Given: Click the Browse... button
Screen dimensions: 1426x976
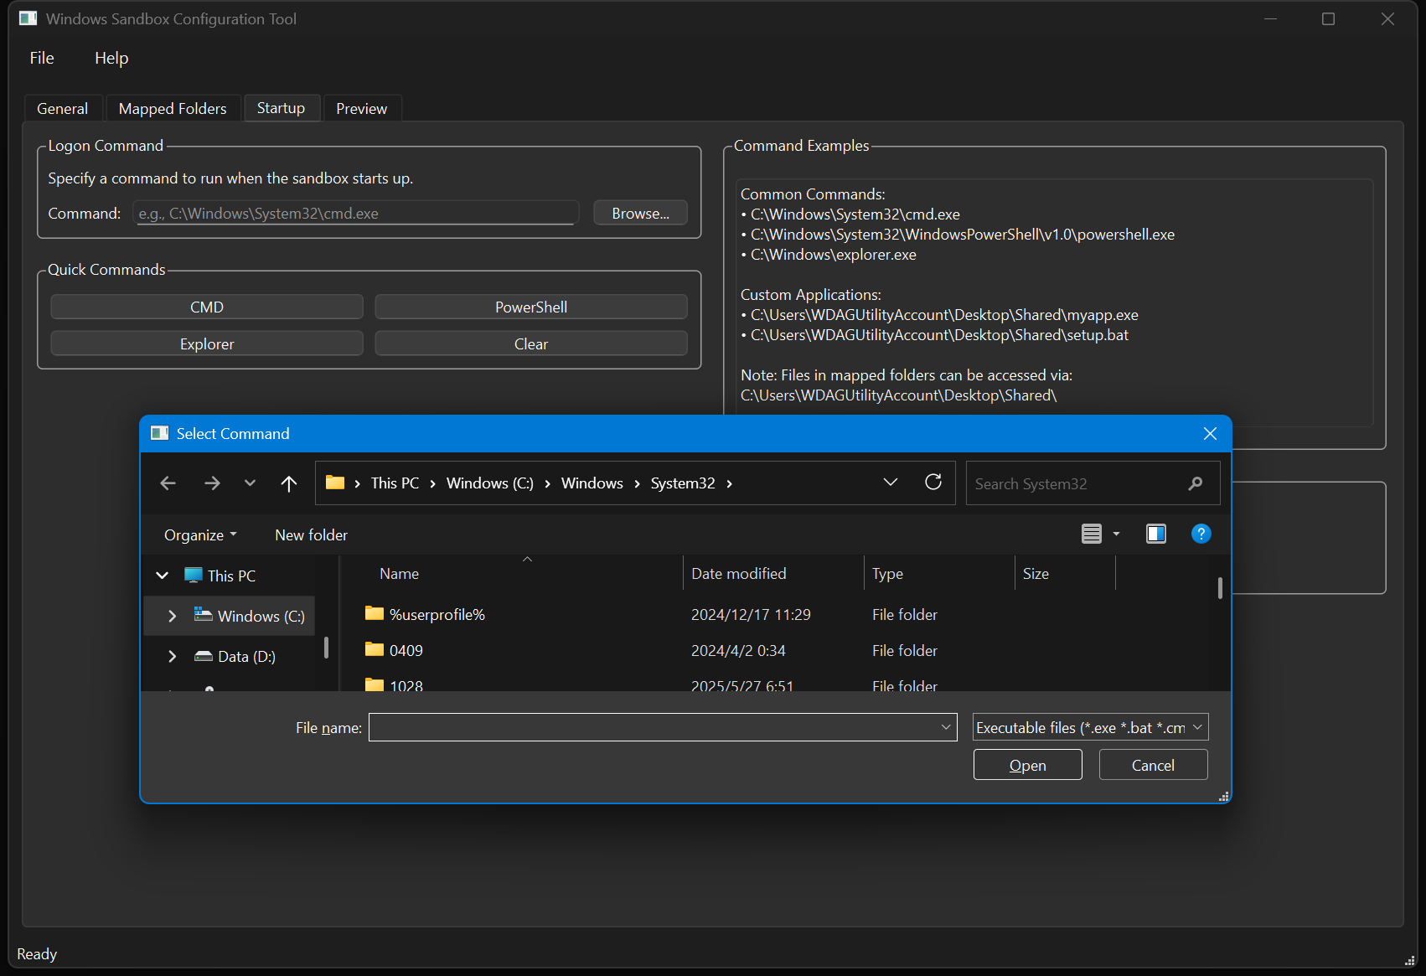Looking at the screenshot, I should pos(640,213).
